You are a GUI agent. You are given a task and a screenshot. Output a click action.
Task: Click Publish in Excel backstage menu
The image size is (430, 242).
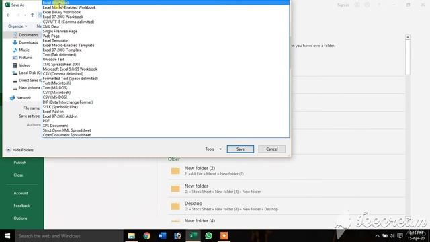tap(20, 163)
